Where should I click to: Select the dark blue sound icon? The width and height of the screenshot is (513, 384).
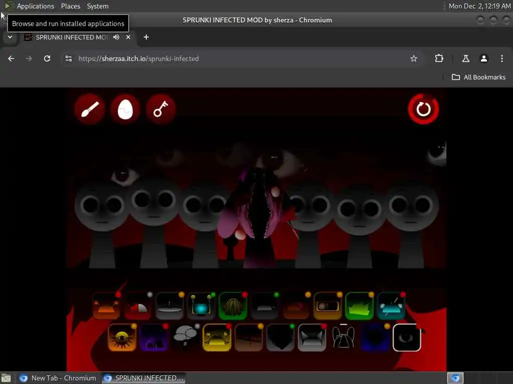tap(375, 337)
